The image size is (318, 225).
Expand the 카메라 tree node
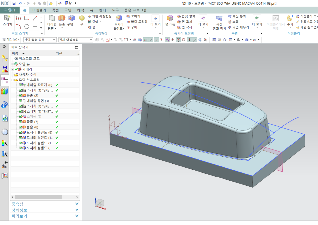[13, 69]
